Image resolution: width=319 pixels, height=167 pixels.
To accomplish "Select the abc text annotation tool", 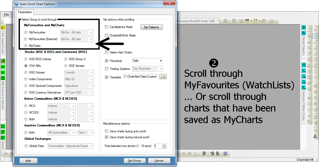I will click(x=309, y=98).
